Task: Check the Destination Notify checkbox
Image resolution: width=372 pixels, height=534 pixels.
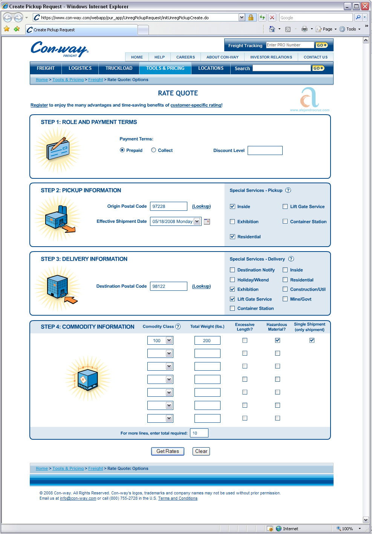Action: tap(233, 270)
